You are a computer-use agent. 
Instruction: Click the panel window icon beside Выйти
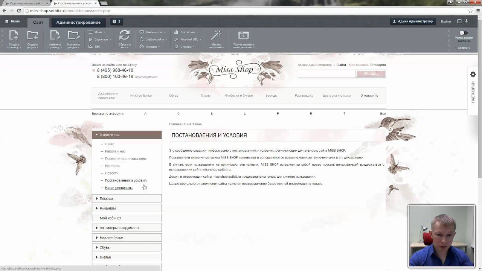(x=459, y=21)
